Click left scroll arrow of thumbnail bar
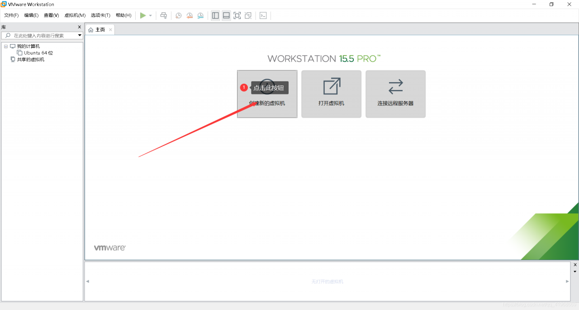This screenshot has width=579, height=310. (x=88, y=281)
